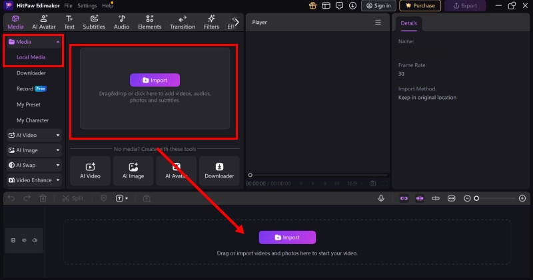Enter fullscreen player view
533x280 pixels.
pyautogui.click(x=384, y=184)
